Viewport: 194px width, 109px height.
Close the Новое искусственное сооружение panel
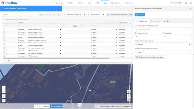[190, 8]
